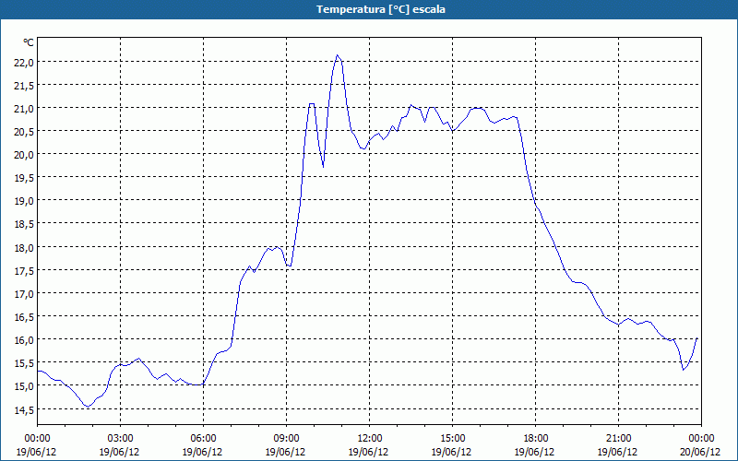Screen dimensions: 738x461
Task: Select the 18,0 y-axis label
Action: (23, 247)
